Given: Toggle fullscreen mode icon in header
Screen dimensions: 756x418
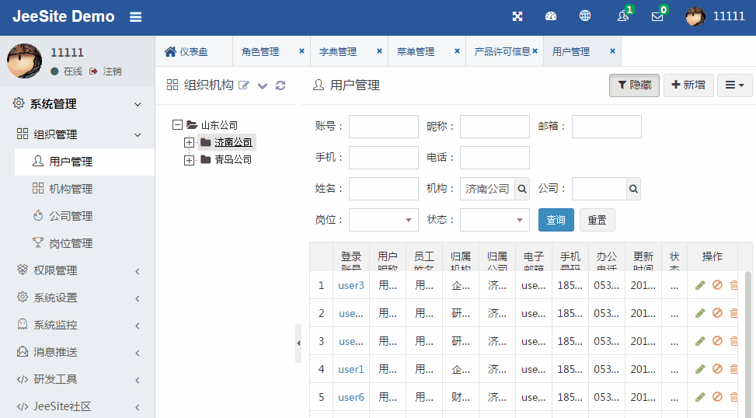Looking at the screenshot, I should [x=517, y=16].
